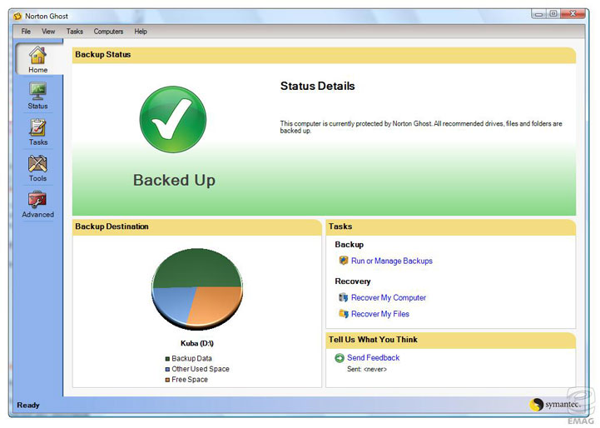Click the green Backup Data legend swatch
Image resolution: width=600 pixels, height=428 pixels.
[167, 359]
